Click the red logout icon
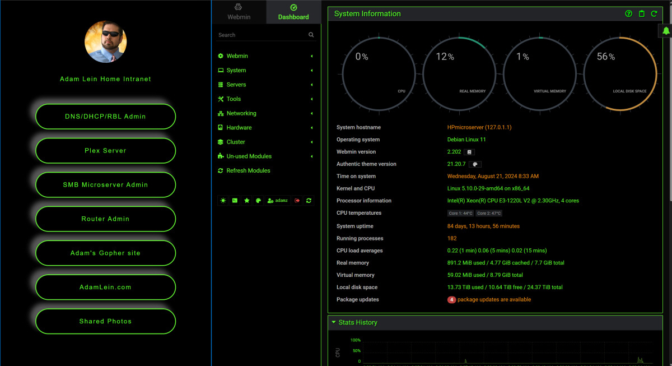This screenshot has height=366, width=672. (x=297, y=200)
